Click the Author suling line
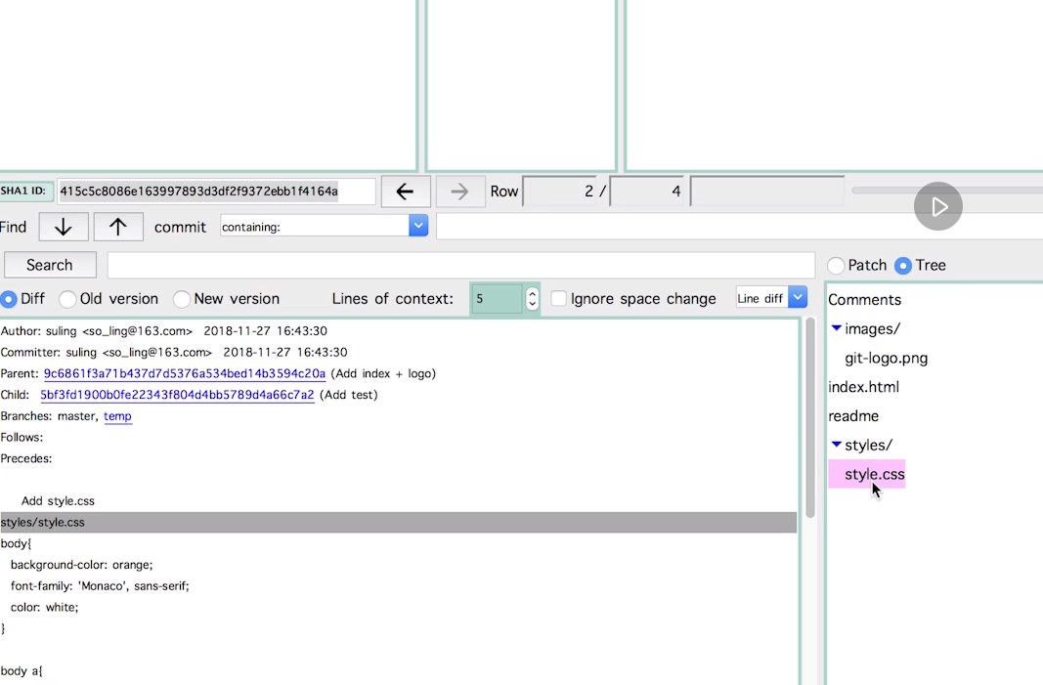 coord(163,331)
